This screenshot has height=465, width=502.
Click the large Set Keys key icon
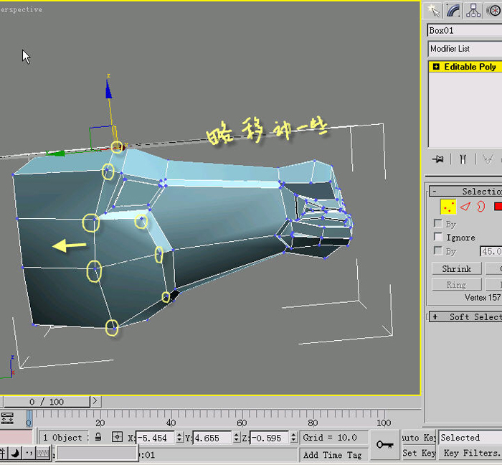(384, 444)
